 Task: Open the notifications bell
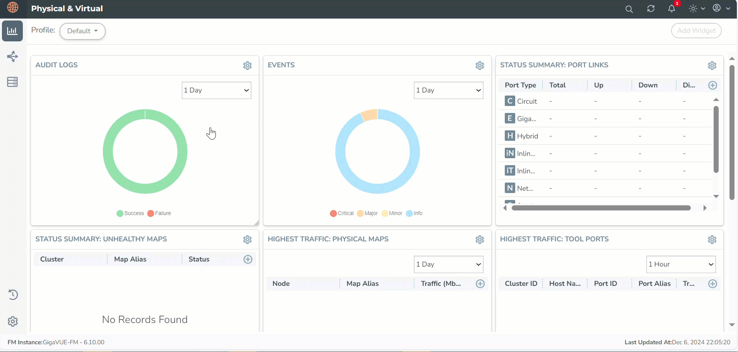(x=672, y=9)
